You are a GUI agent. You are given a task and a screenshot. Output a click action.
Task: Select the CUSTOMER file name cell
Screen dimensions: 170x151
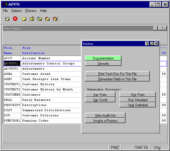pyautogui.click(x=12, y=95)
